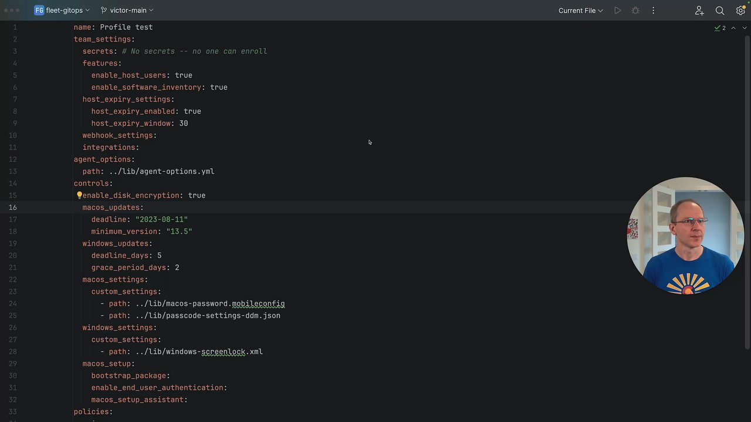Click the macos-password.mobileconfig path link
751x422 pixels.
210,304
